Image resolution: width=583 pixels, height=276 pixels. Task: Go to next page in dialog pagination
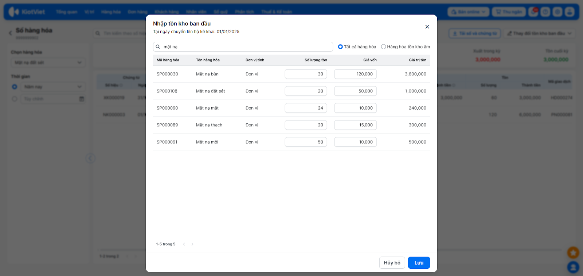click(x=192, y=244)
